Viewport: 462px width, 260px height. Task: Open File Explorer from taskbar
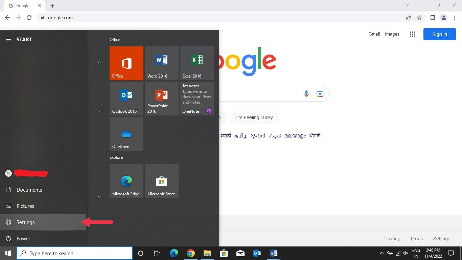pos(207,253)
